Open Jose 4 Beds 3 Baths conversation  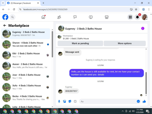coord(26,76)
